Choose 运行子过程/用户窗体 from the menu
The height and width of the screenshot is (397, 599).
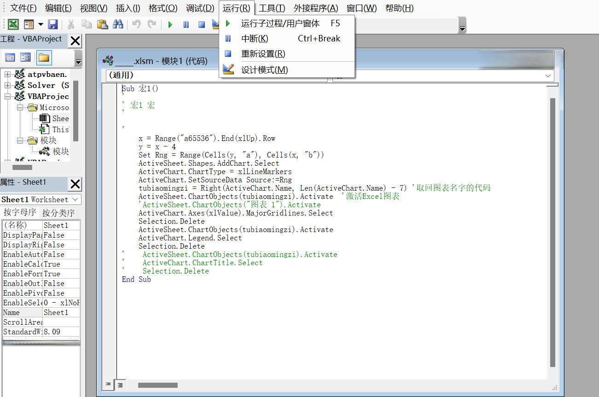(280, 23)
